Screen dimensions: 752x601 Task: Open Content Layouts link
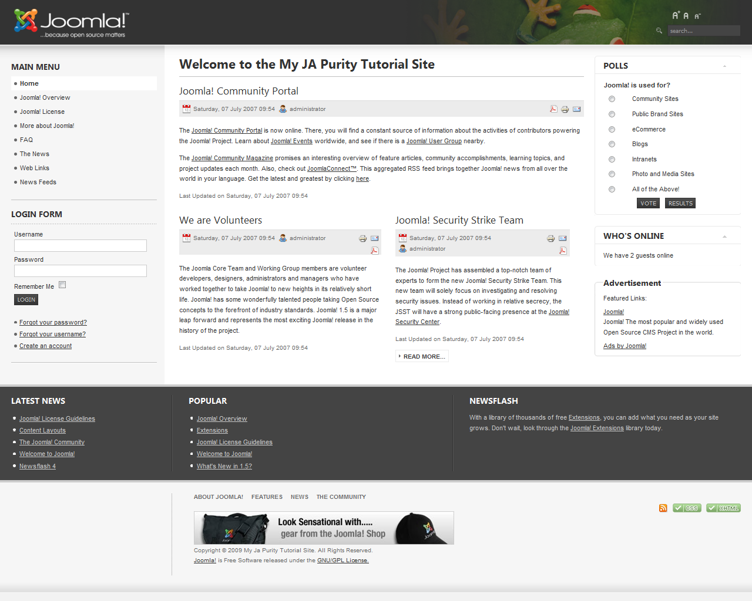point(42,430)
